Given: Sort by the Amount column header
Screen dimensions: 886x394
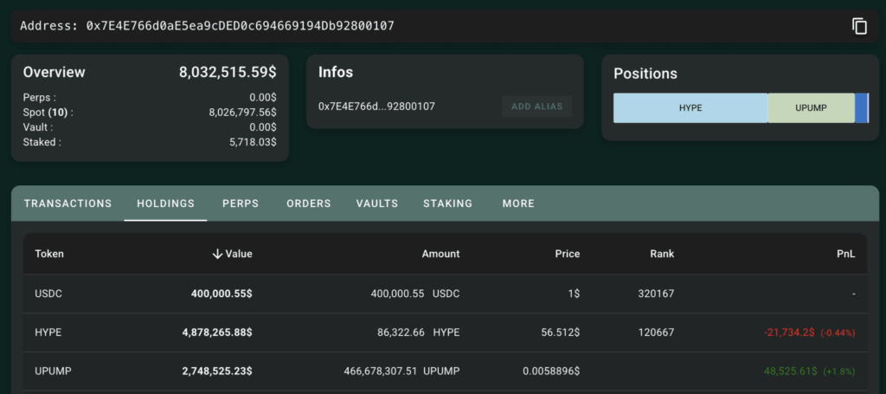Looking at the screenshot, I should pos(440,254).
